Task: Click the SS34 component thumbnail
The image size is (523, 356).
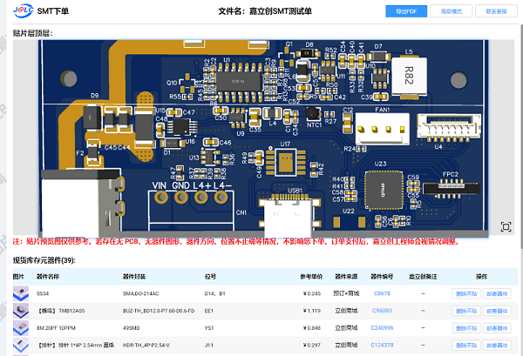Action: click(19, 294)
